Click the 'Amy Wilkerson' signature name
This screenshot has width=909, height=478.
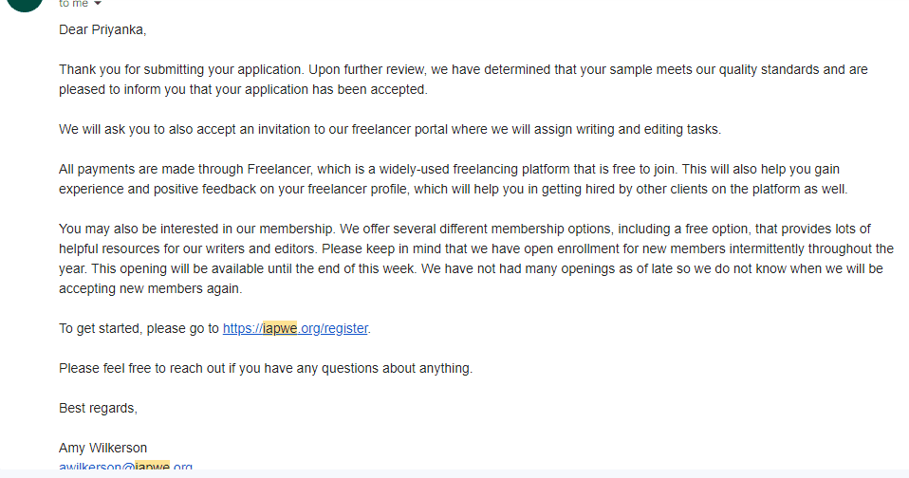click(x=102, y=448)
